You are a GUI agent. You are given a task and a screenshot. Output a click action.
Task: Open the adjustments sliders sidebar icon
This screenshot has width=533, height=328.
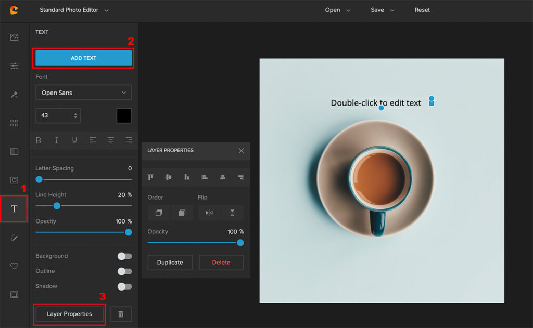pyautogui.click(x=14, y=66)
